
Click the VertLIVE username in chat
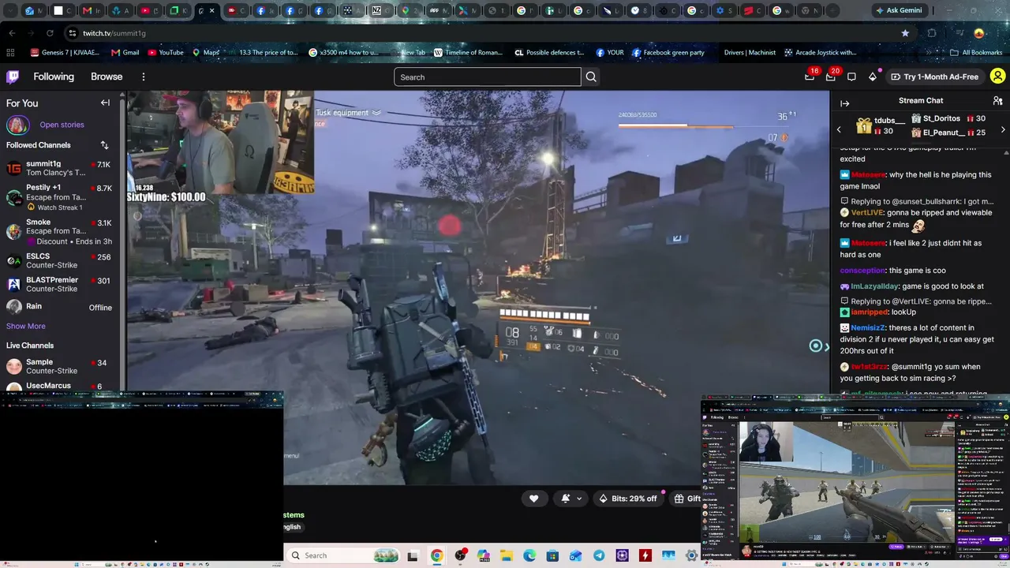[x=866, y=213]
